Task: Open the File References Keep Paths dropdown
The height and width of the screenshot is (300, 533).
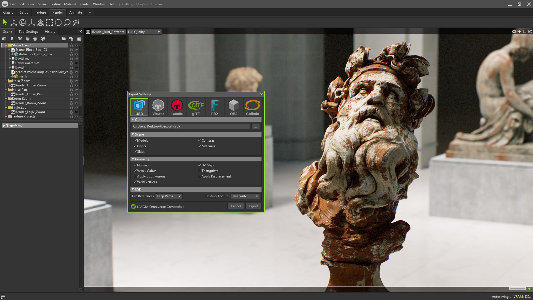Action: click(169, 196)
